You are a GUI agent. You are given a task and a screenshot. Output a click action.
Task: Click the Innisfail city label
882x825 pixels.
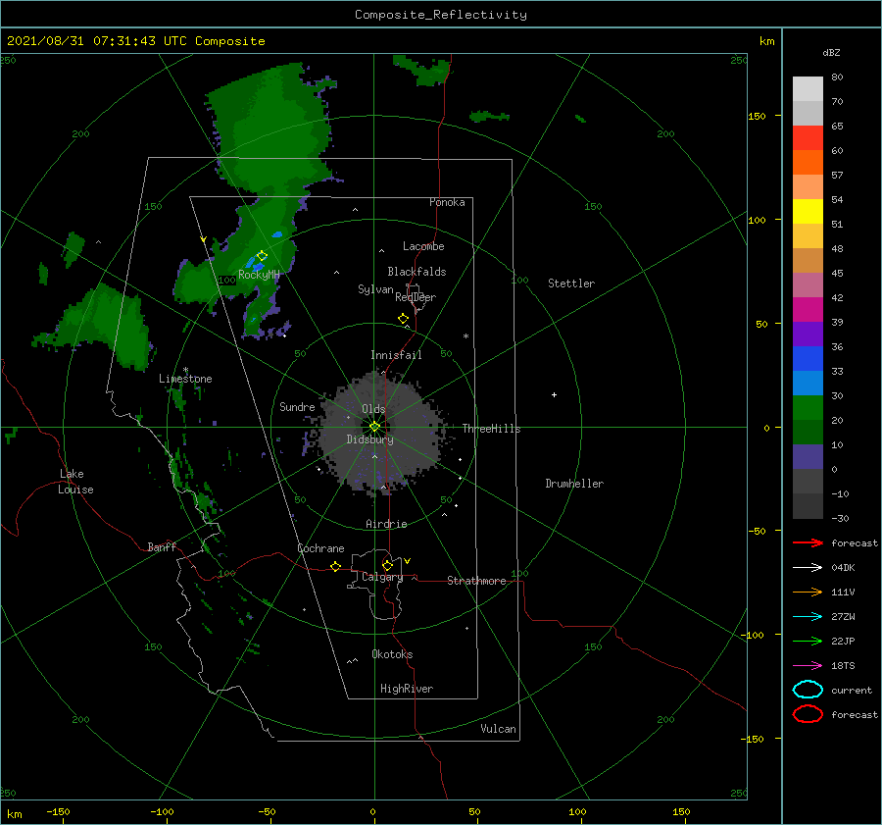tap(396, 355)
